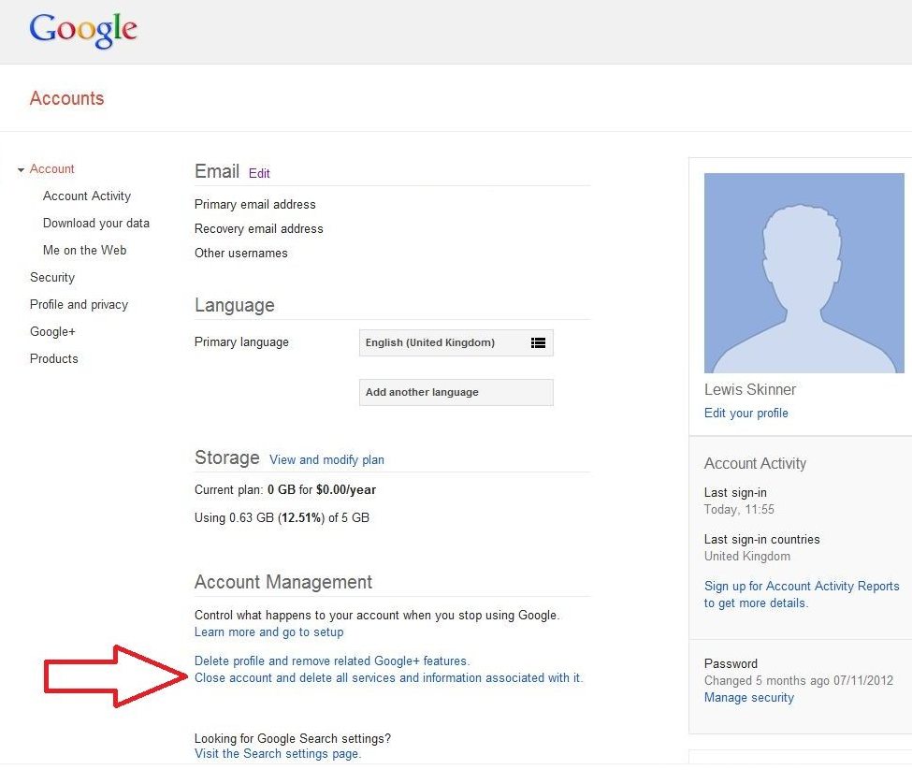
Task: Click the language list icon
Action: pyautogui.click(x=538, y=342)
